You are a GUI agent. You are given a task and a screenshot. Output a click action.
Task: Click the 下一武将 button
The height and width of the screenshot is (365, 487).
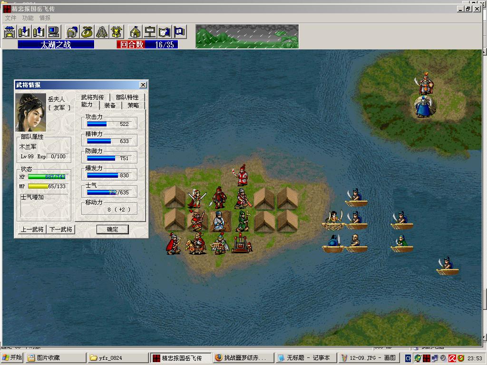click(x=61, y=230)
